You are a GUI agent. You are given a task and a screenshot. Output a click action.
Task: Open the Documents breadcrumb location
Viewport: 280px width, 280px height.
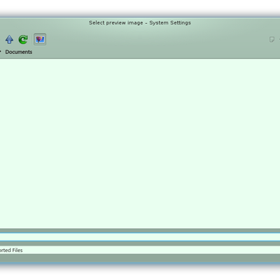[x=19, y=52]
